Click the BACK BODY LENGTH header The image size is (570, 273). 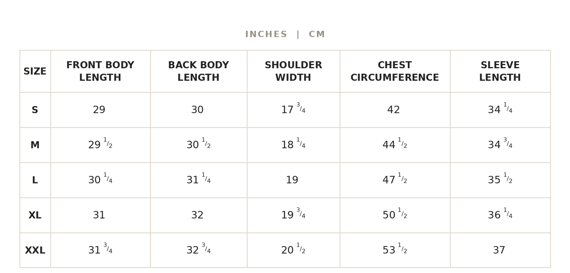pyautogui.click(x=198, y=72)
